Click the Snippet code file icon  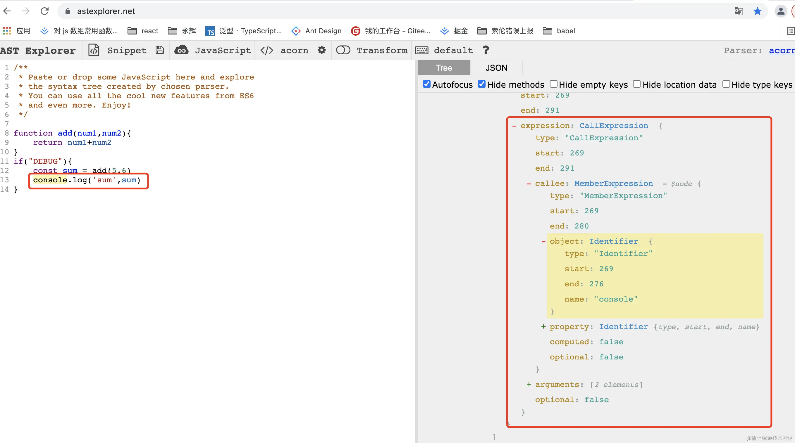pyautogui.click(x=94, y=50)
